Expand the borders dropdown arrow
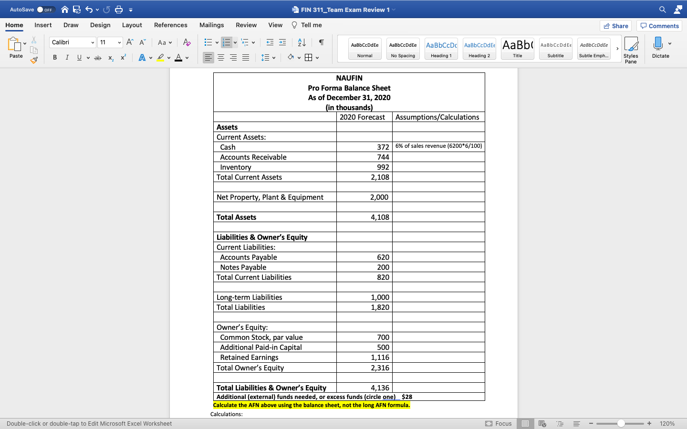Viewport: 687px width, 429px height. (x=317, y=58)
